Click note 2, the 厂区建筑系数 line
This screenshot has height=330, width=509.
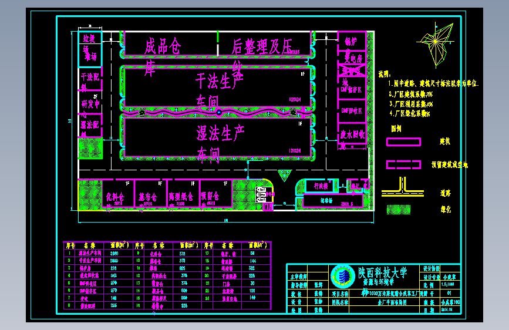[x=411, y=94]
